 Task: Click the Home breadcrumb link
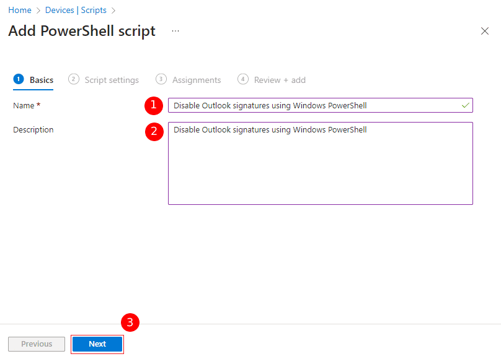20,10
